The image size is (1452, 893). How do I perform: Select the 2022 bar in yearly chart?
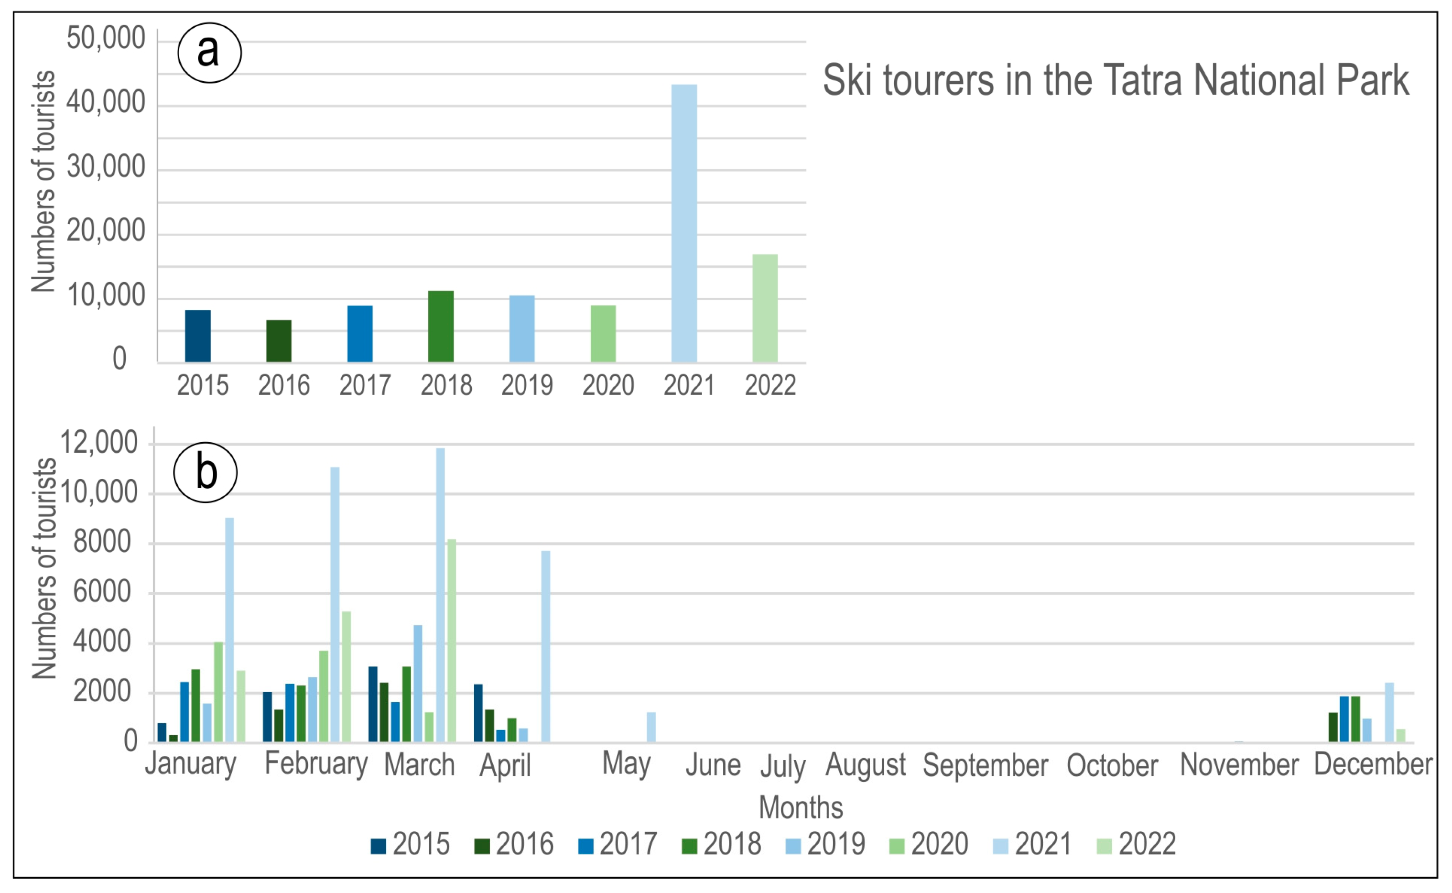tap(765, 308)
